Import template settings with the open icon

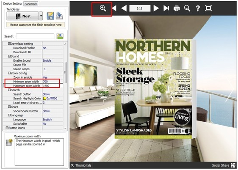point(59,16)
